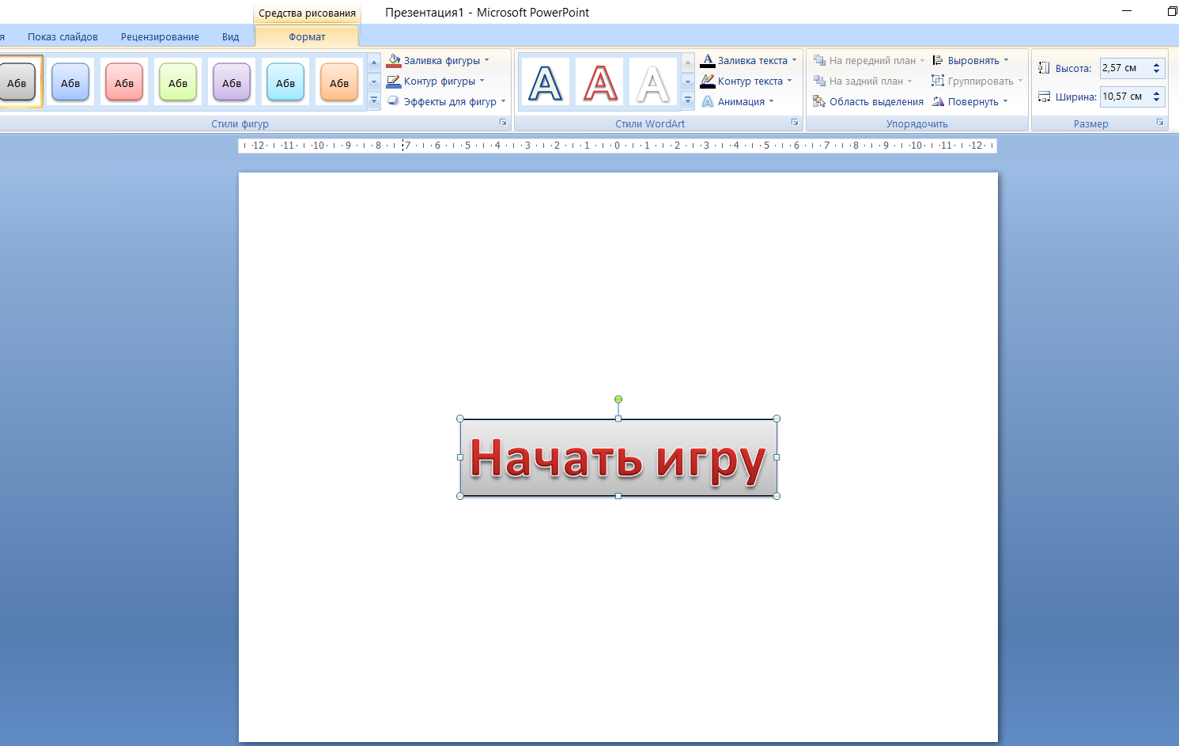Click the Эффекты для фигур icon
This screenshot has height=746, width=1179.
tap(394, 101)
